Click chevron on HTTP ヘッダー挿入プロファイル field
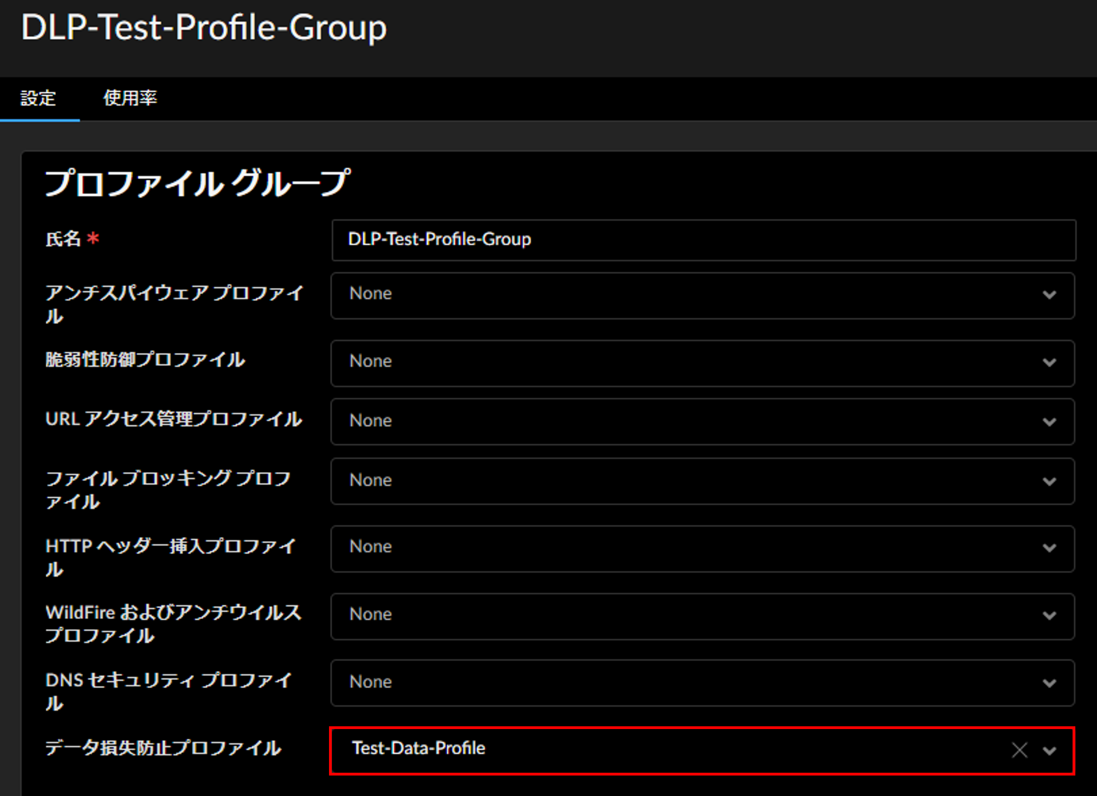1097x796 pixels. (x=1049, y=548)
